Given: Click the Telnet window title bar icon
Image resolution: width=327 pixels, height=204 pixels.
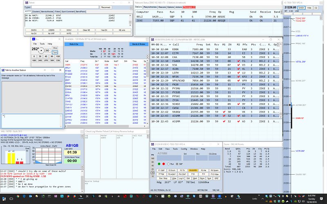Looking at the screenshot, I should coord(27,3).
